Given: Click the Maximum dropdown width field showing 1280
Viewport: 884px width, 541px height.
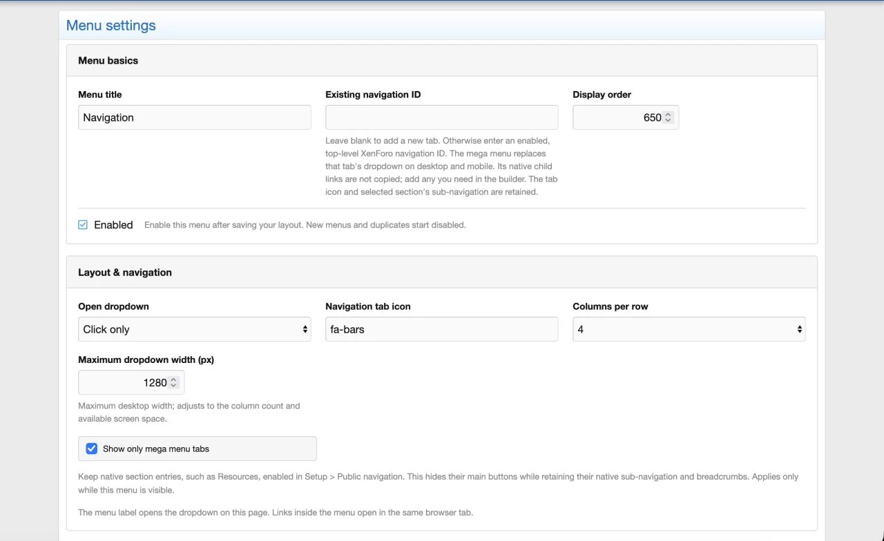Looking at the screenshot, I should (131, 382).
